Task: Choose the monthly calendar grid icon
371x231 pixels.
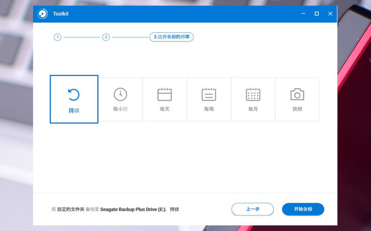Action: click(253, 94)
